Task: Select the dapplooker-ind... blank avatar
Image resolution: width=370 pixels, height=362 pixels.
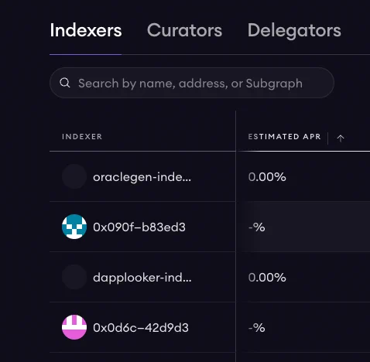Action: pos(74,277)
